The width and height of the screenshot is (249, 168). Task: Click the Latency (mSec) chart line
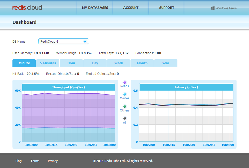(186, 105)
